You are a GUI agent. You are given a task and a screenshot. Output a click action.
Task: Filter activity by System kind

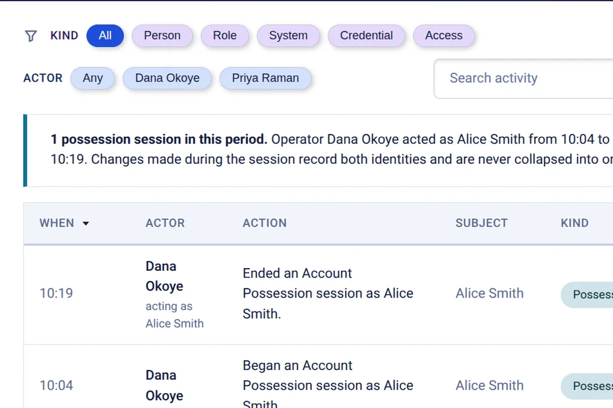coord(288,36)
